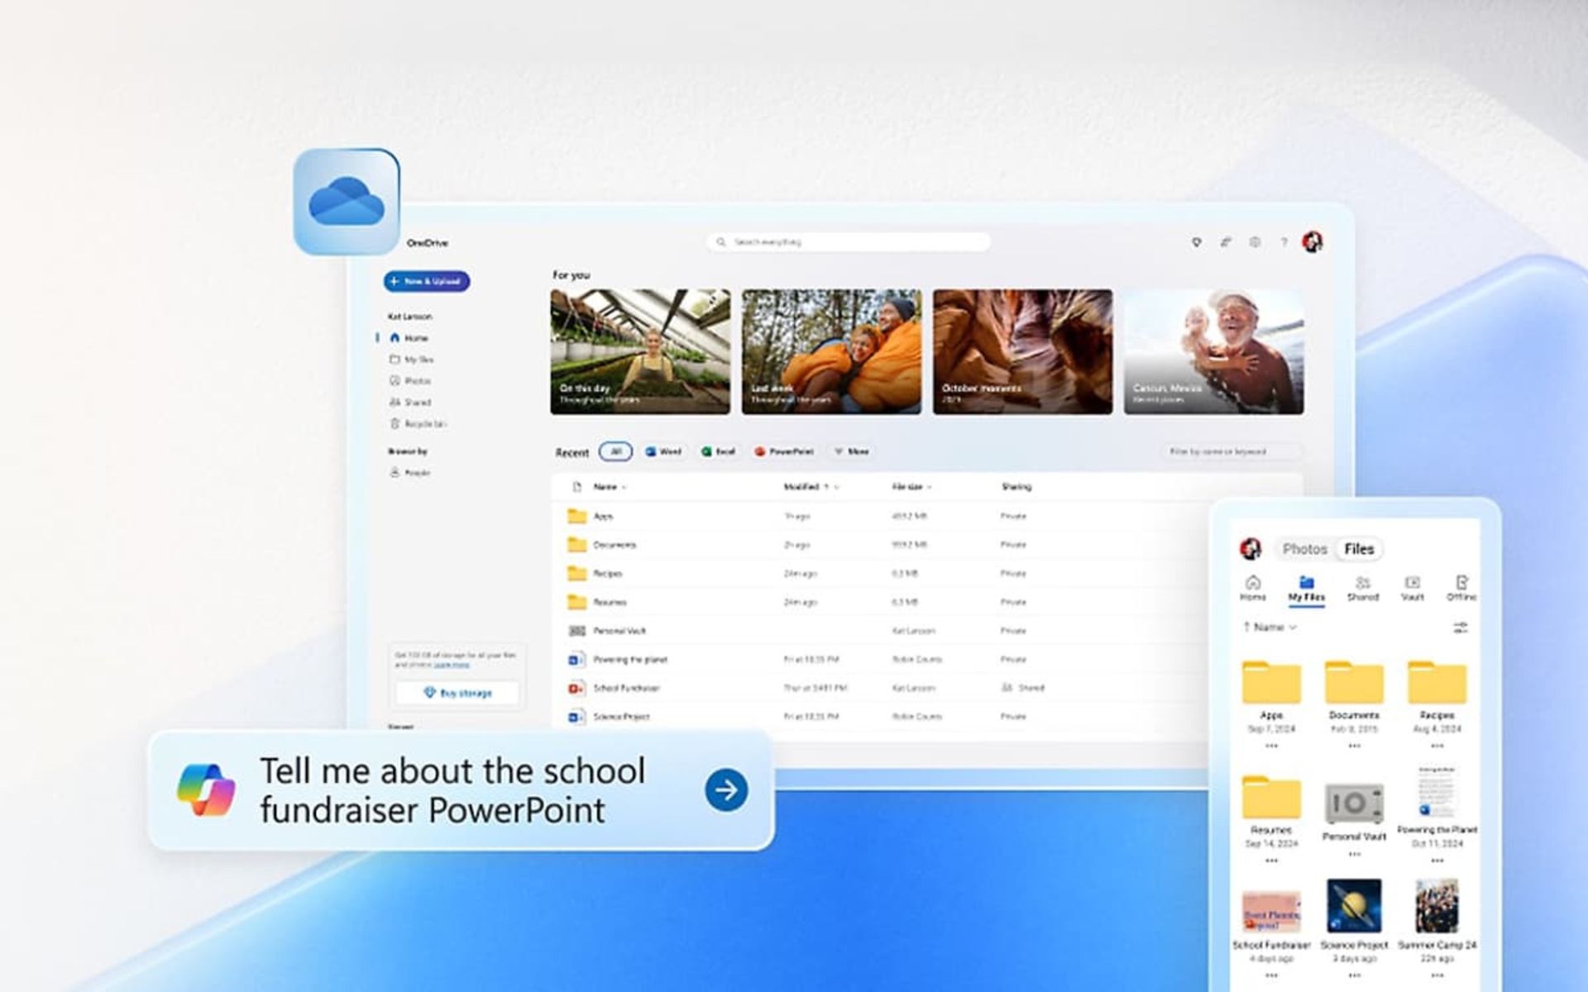
Task: Open Apps folder in mobile grid
Action: click(1271, 681)
